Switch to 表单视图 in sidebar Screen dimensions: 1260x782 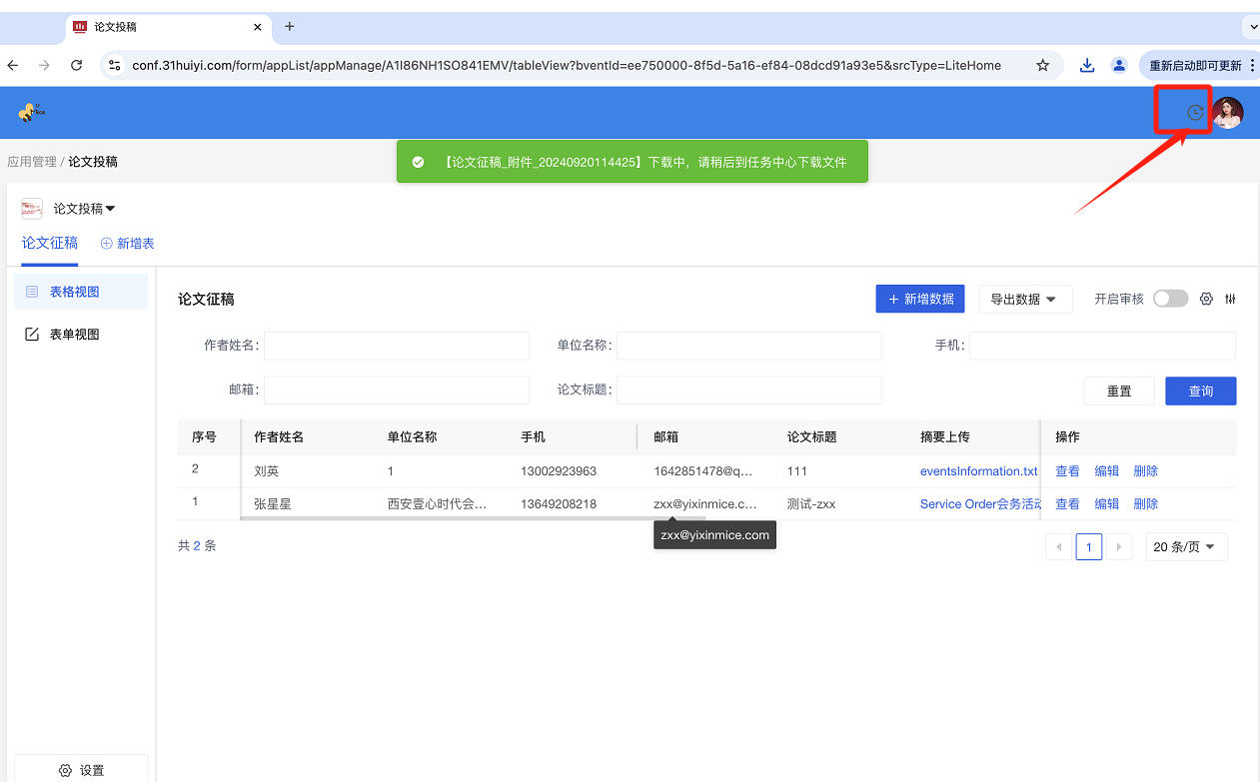pyautogui.click(x=75, y=335)
